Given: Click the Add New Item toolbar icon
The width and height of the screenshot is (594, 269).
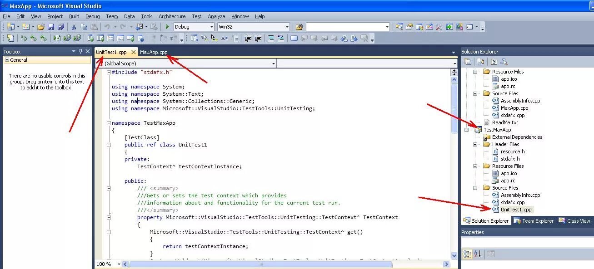Looking at the screenshot, I should (x=26, y=27).
